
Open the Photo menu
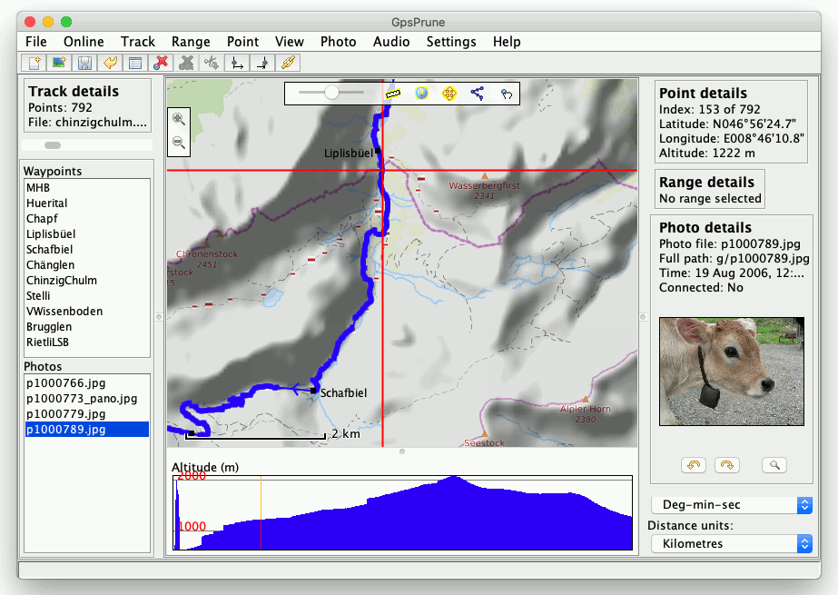338,42
